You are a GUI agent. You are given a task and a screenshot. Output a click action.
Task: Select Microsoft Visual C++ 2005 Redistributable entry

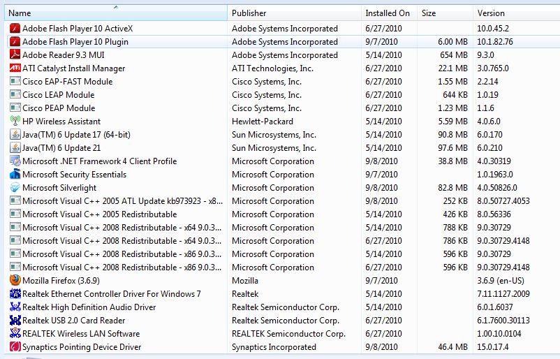(x=100, y=214)
